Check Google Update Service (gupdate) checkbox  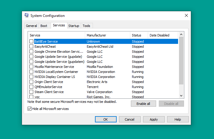click(31, 56)
